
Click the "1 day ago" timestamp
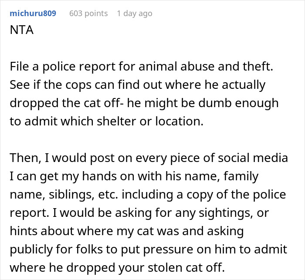point(134,13)
